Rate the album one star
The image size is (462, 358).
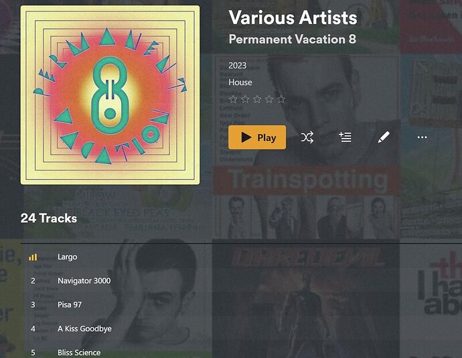233,99
